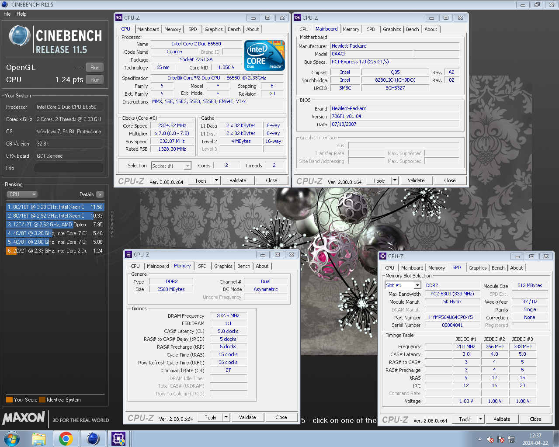Click the Processor field Intel Core 2 Duo E6550
This screenshot has width=559, height=447.
point(69,107)
